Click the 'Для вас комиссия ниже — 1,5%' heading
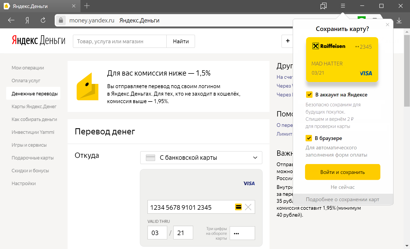The width and height of the screenshot is (410, 249). [x=159, y=73]
